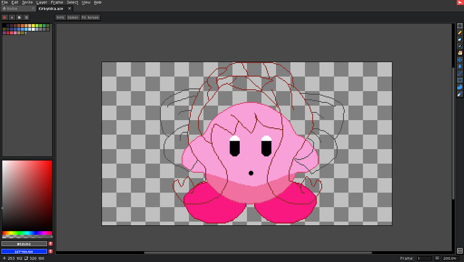Click the foreground color #525252 field
Viewport: 464px width, 262px height.
24,243
